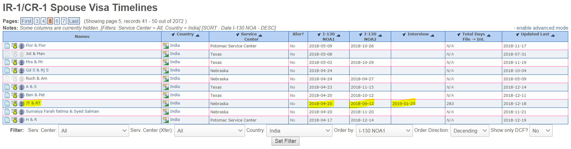571x149 pixels.
Task: Sort I-130 NOA2 column ascending
Action: click(380, 35)
